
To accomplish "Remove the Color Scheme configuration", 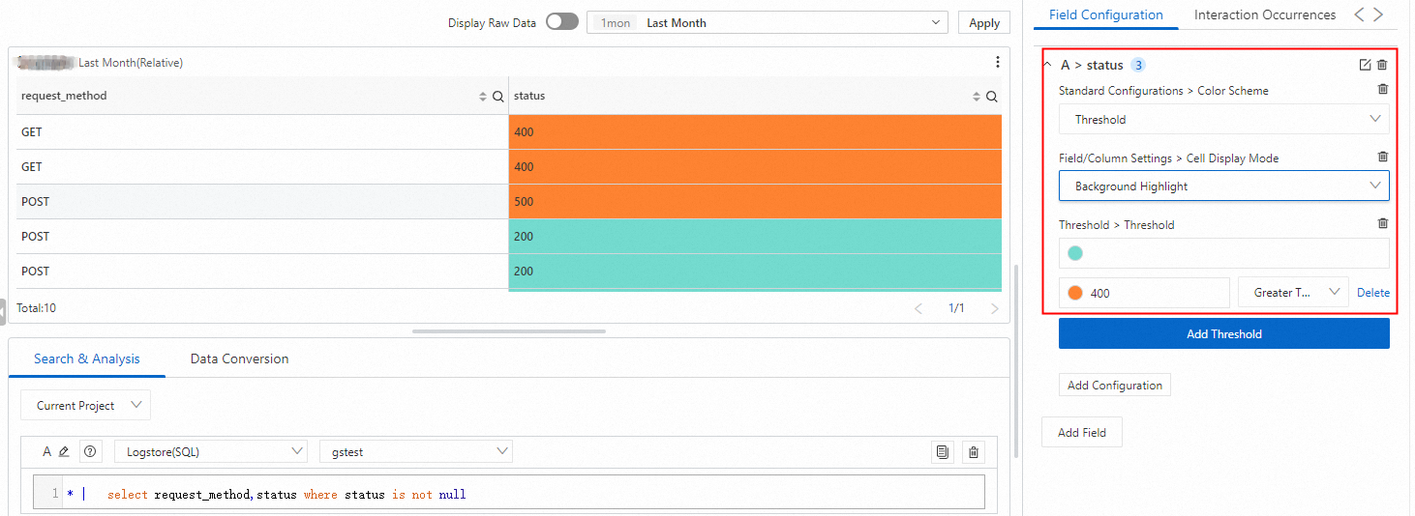I will tap(1382, 90).
